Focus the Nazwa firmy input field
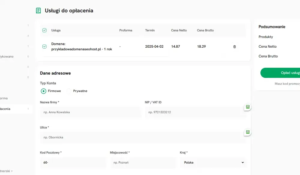300x175 pixels. [x=90, y=112]
